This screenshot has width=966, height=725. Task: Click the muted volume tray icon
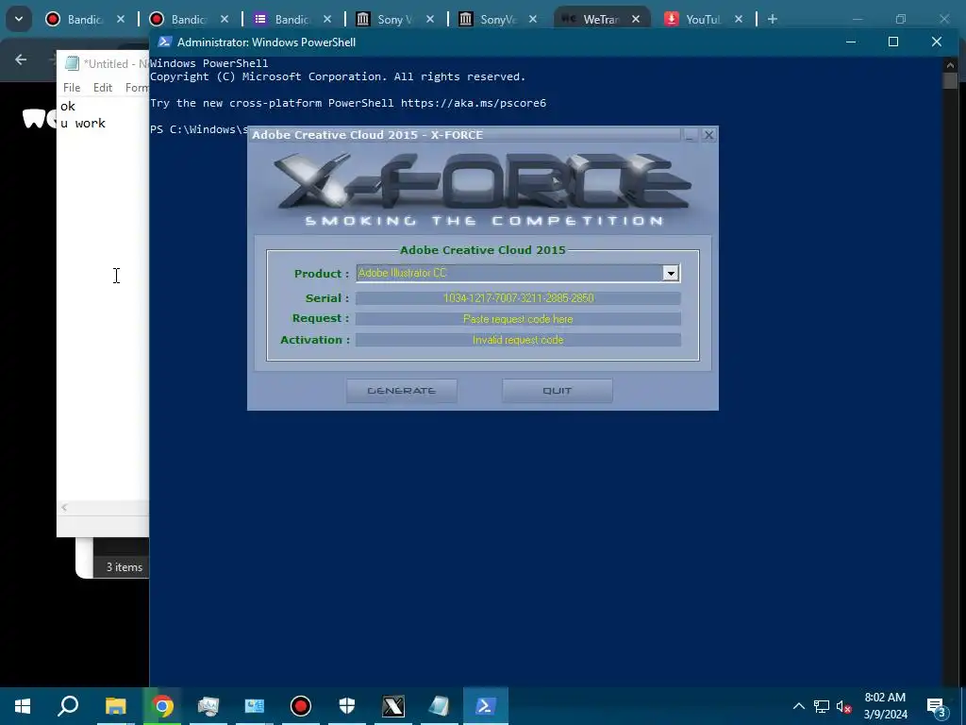[844, 706]
